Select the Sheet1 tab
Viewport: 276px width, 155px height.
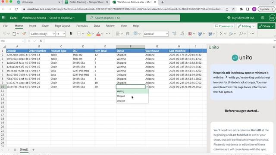24,149
